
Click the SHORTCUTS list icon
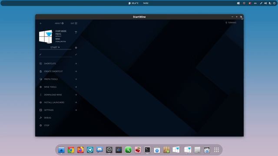click(40, 64)
